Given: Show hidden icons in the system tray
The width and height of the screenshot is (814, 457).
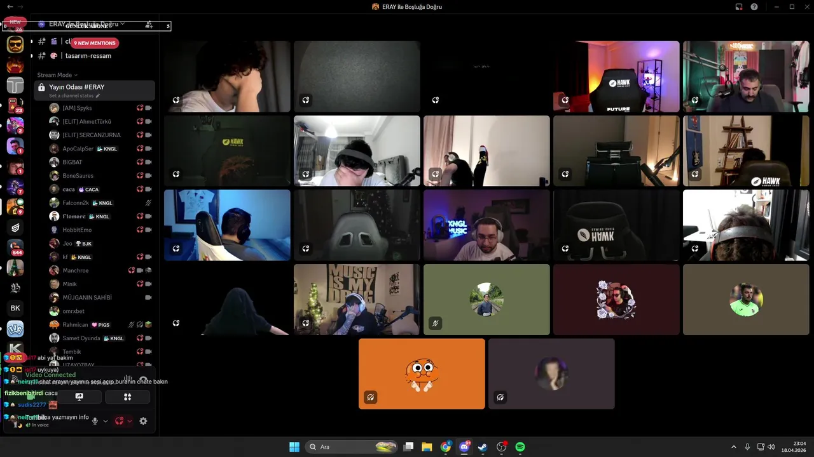Looking at the screenshot, I should click(x=733, y=447).
